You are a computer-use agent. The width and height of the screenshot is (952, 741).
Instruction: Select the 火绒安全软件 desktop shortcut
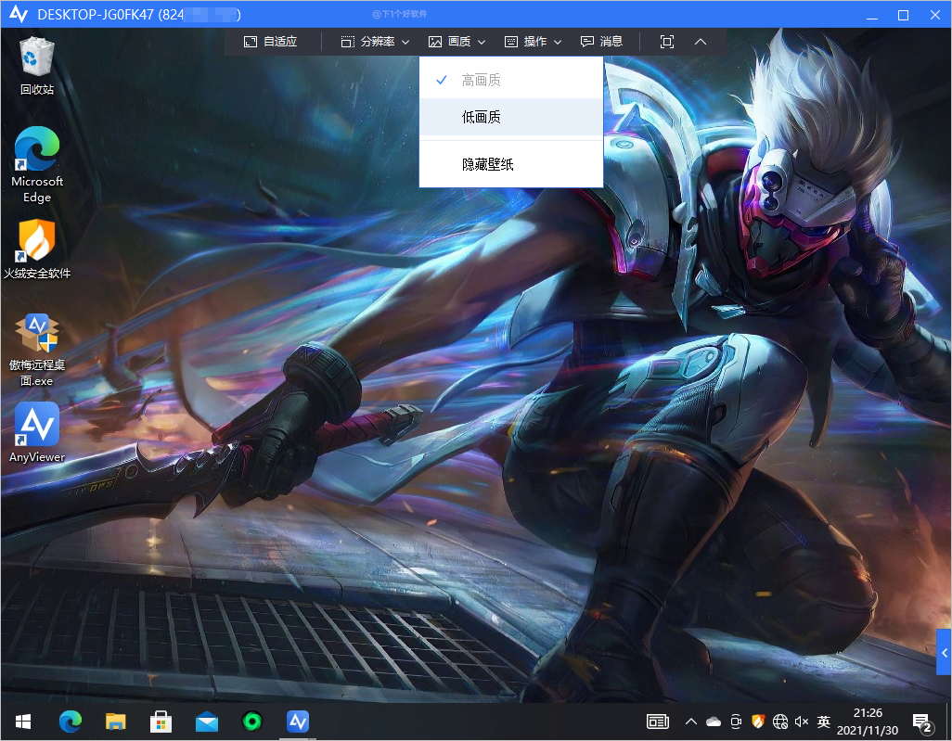(x=37, y=249)
